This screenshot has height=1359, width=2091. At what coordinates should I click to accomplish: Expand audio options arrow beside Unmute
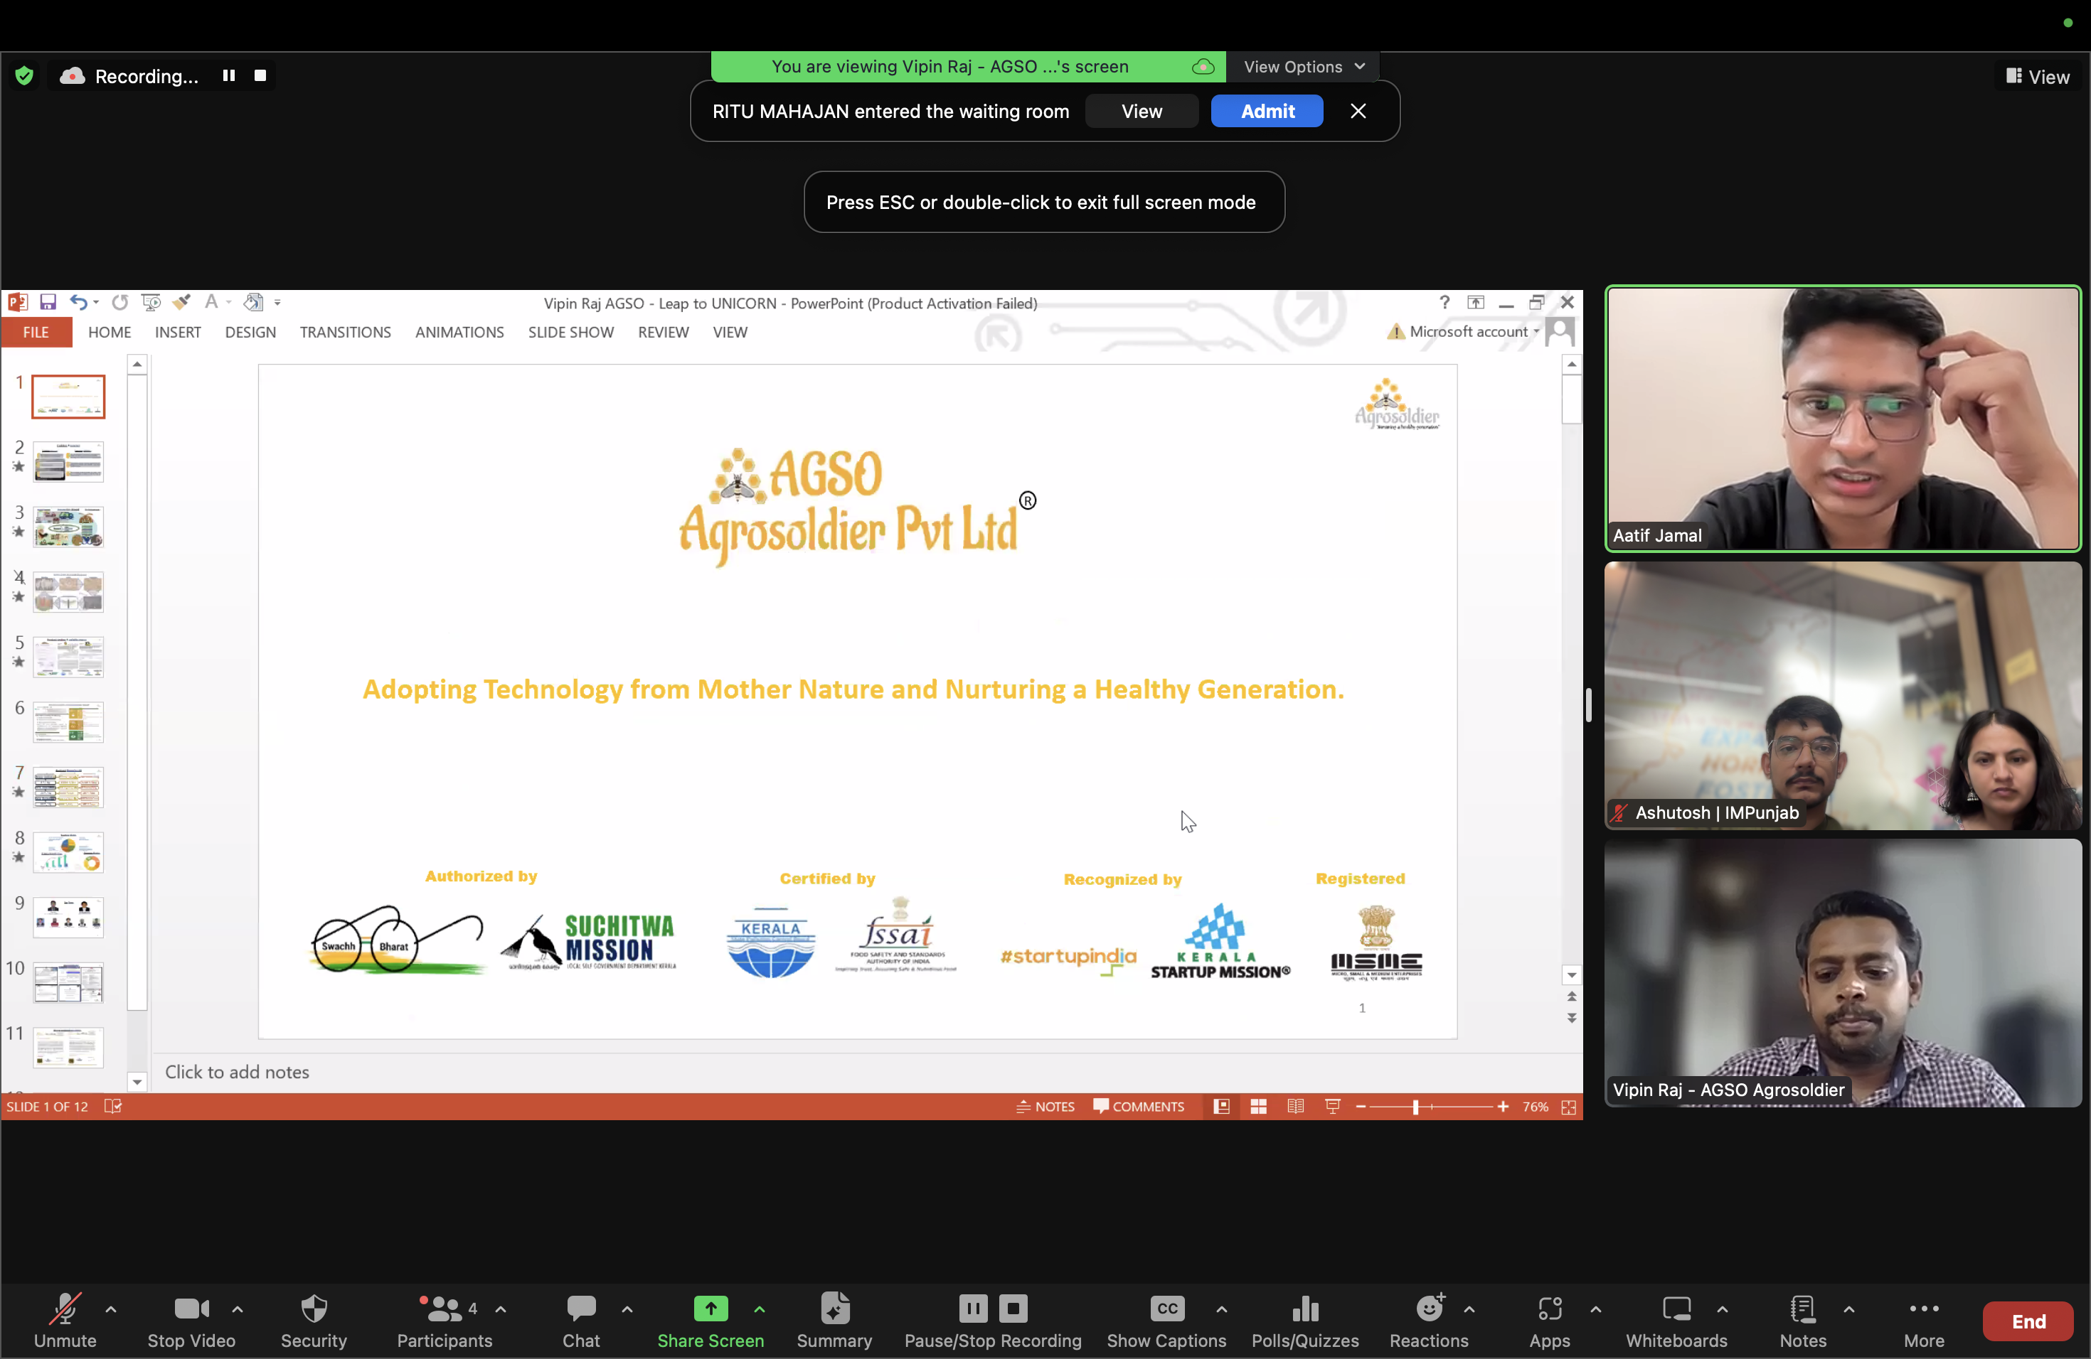click(x=111, y=1309)
